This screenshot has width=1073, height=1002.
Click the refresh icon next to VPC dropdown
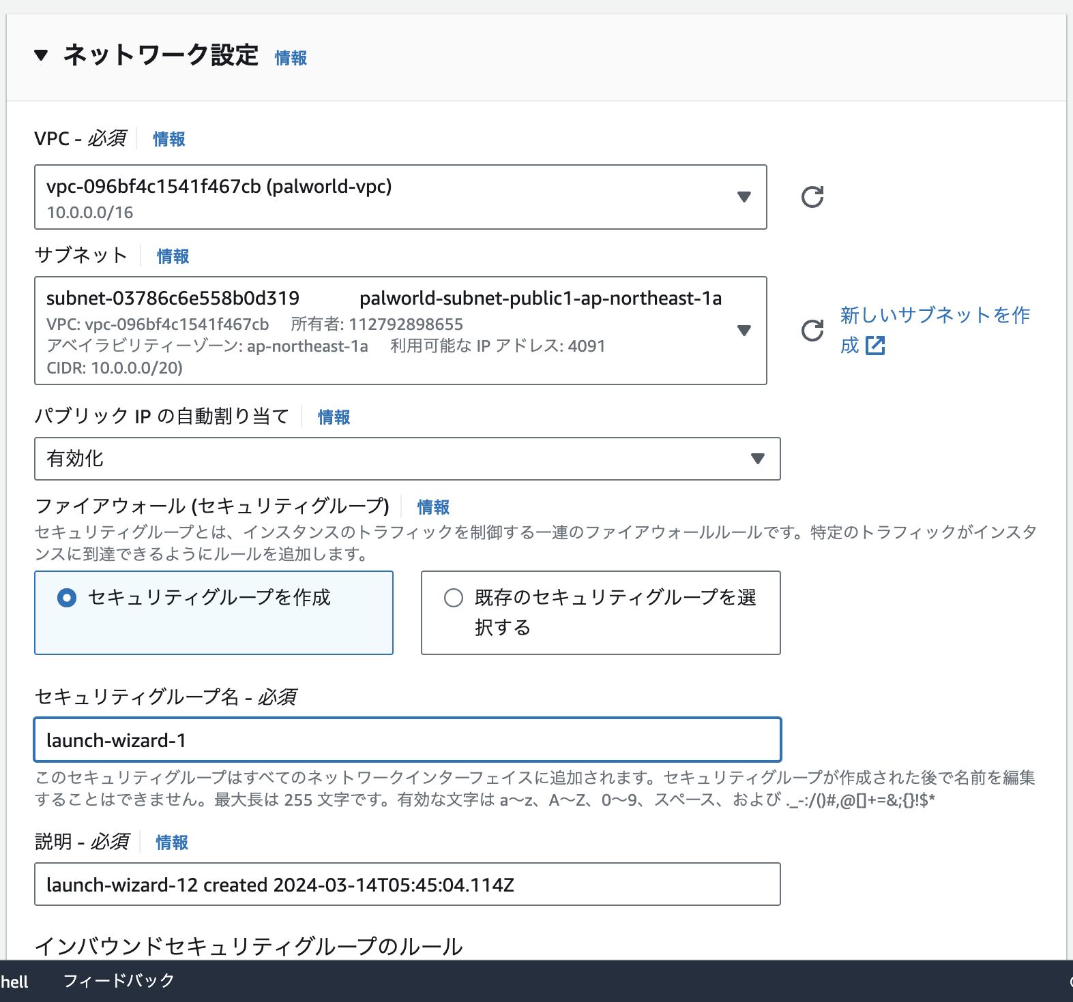(812, 197)
